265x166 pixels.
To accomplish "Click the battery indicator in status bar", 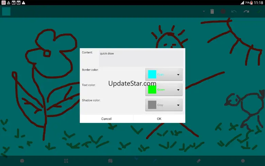I will (x=251, y=3).
